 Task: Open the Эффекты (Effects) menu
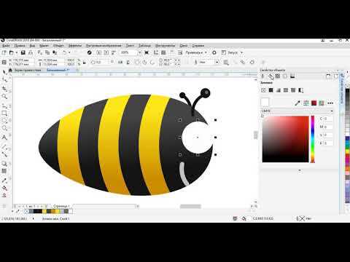click(75, 46)
